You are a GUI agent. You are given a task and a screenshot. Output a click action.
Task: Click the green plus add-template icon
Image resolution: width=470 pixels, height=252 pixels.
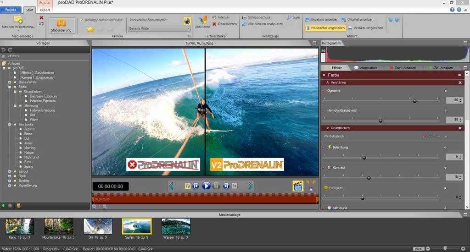tap(3, 206)
